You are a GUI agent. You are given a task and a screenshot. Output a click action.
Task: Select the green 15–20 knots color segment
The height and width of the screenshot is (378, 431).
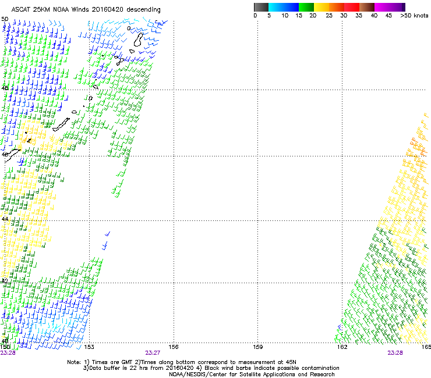click(306, 7)
